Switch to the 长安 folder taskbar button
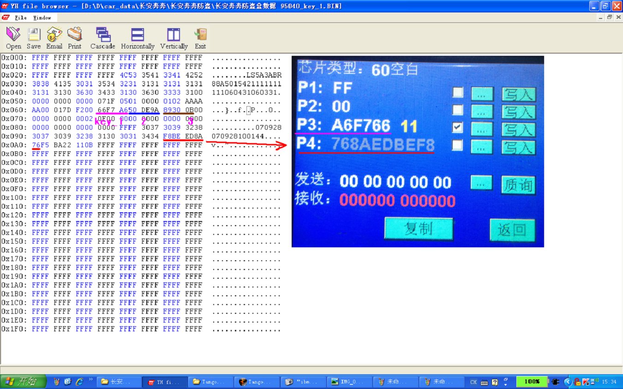This screenshot has width=623, height=389. click(119, 382)
